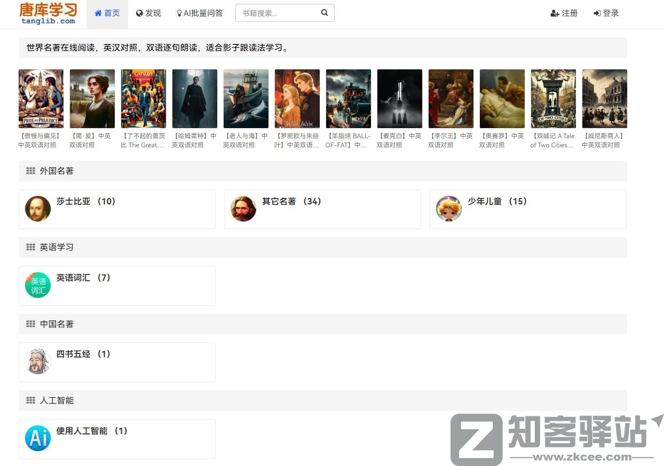Click the 【麦克白】中英双语对照 title link
664x466 pixels.
399,140
